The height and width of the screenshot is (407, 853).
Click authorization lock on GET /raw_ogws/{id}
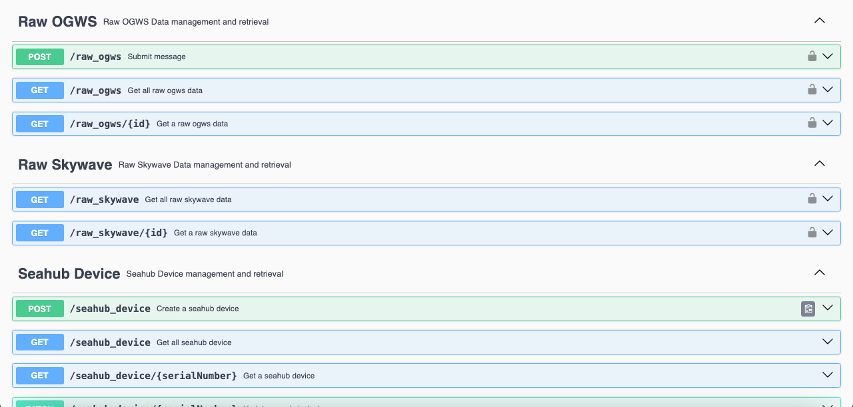click(x=812, y=123)
